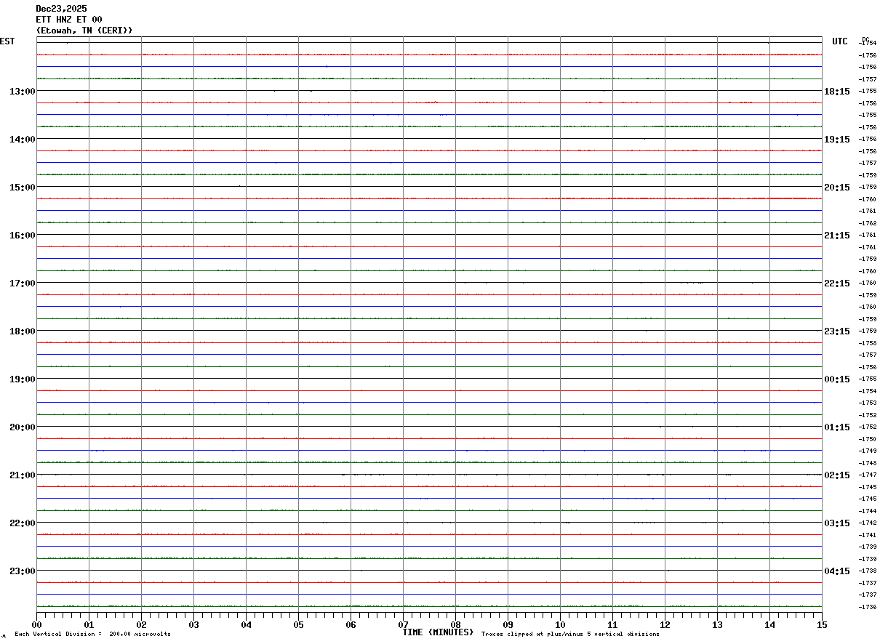Viewport: 880px width, 644px height.
Task: Select minute 09 on the time axis
Action: point(508,624)
